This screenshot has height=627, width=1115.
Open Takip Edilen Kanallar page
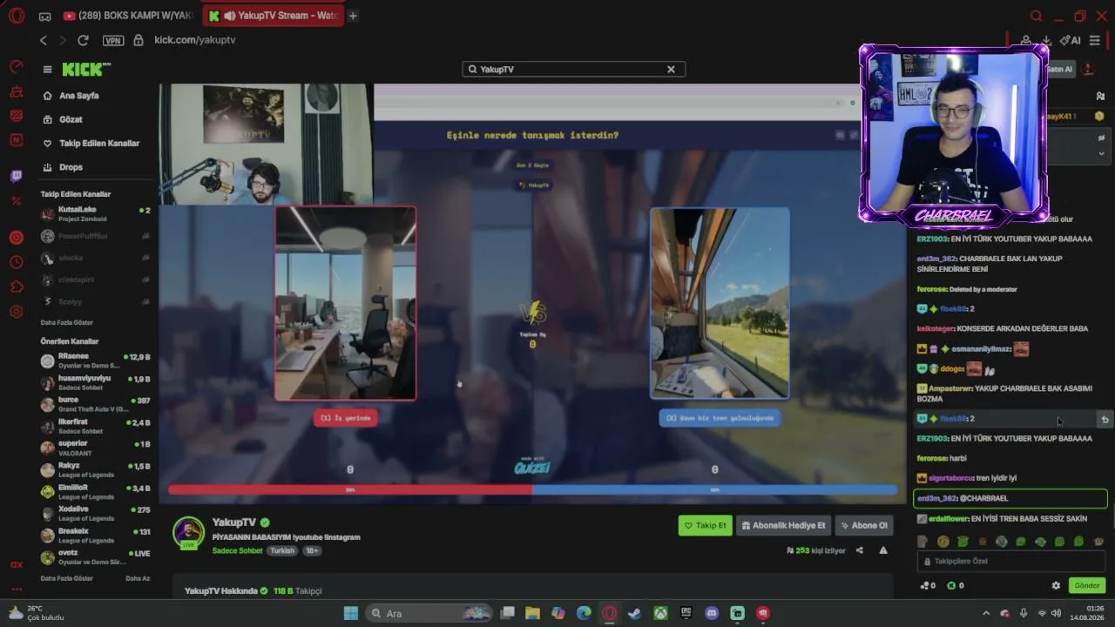(98, 144)
